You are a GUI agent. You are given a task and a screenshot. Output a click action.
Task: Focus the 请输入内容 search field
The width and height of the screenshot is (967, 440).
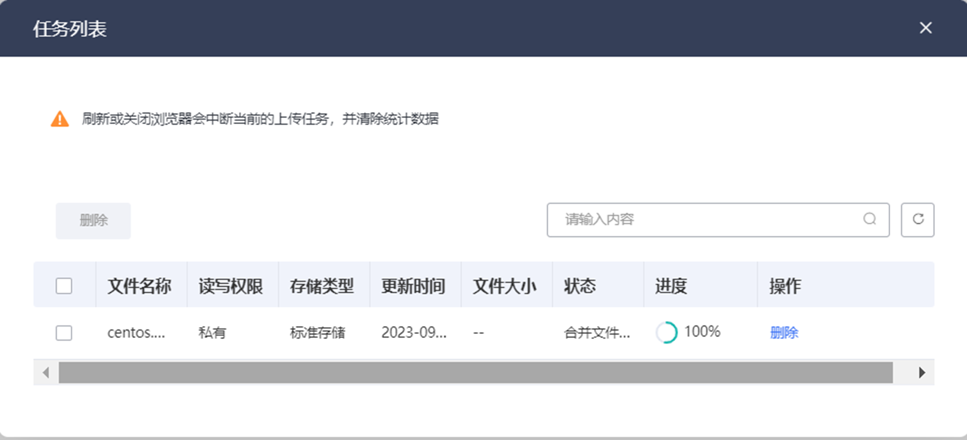point(718,219)
